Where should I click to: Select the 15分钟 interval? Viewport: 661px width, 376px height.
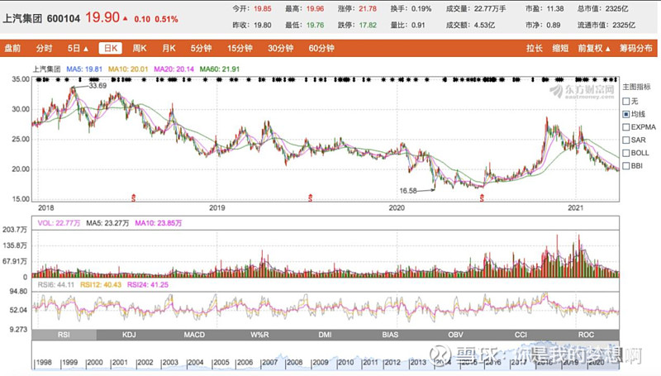point(240,48)
